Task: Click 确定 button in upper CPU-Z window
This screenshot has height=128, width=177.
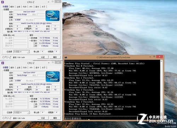Action: (55, 57)
